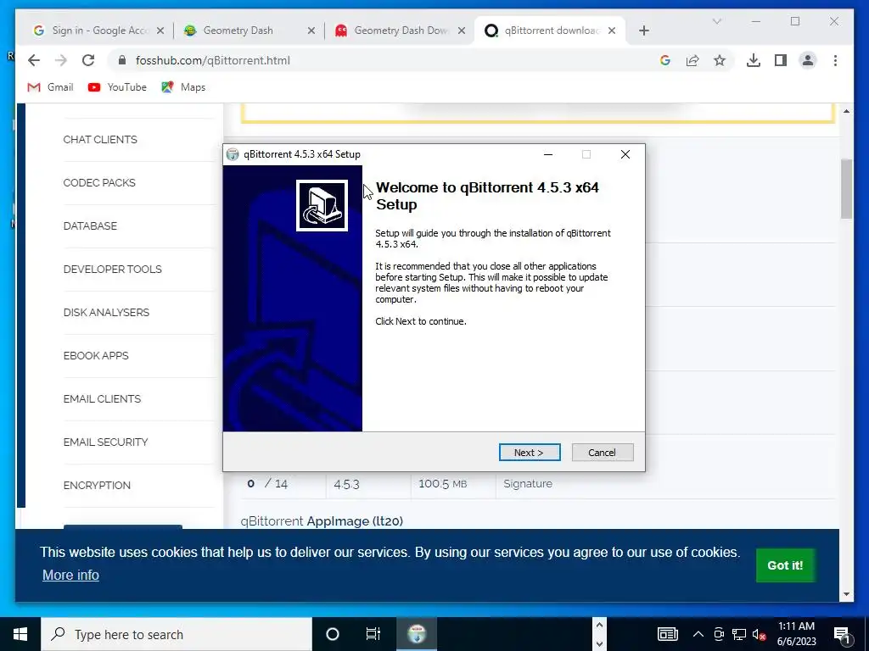This screenshot has height=651, width=869.
Task: View site info padlock icon
Action: point(122,60)
